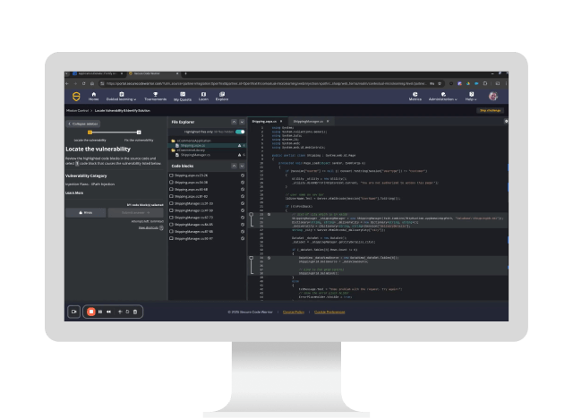Open the Metrics page icon
The height and width of the screenshot is (419, 573).
point(415,95)
